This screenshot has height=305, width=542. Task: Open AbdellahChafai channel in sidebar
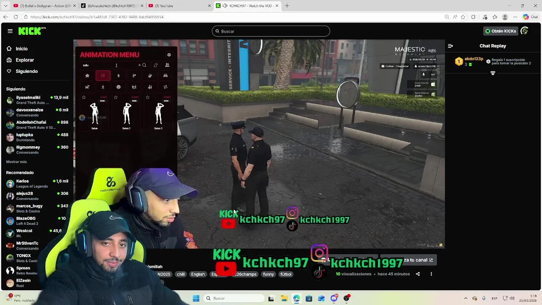37,125
